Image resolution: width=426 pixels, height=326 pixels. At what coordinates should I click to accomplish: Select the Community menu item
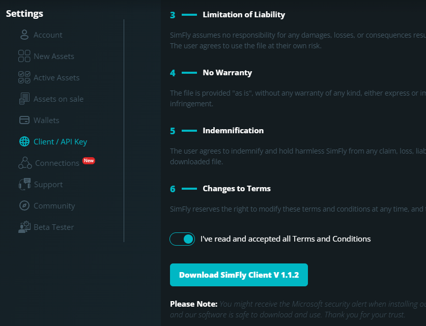54,206
